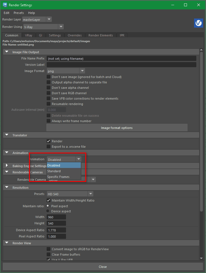Click the scrollbar down arrow
This screenshot has width=206, height=273.
201,258
